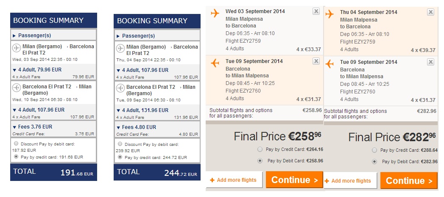Viewport: 444px width, 197px height.
Task: Select Pay by Credit Card €264.16 option
Action: (260, 149)
